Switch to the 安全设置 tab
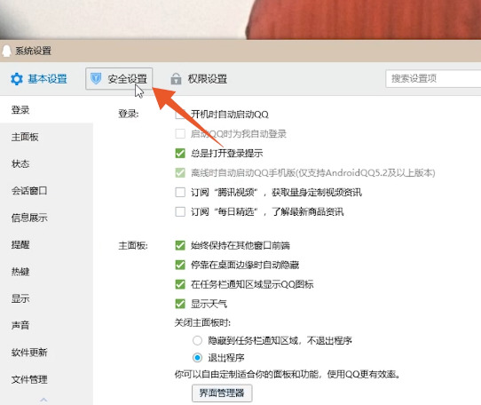 tap(119, 79)
